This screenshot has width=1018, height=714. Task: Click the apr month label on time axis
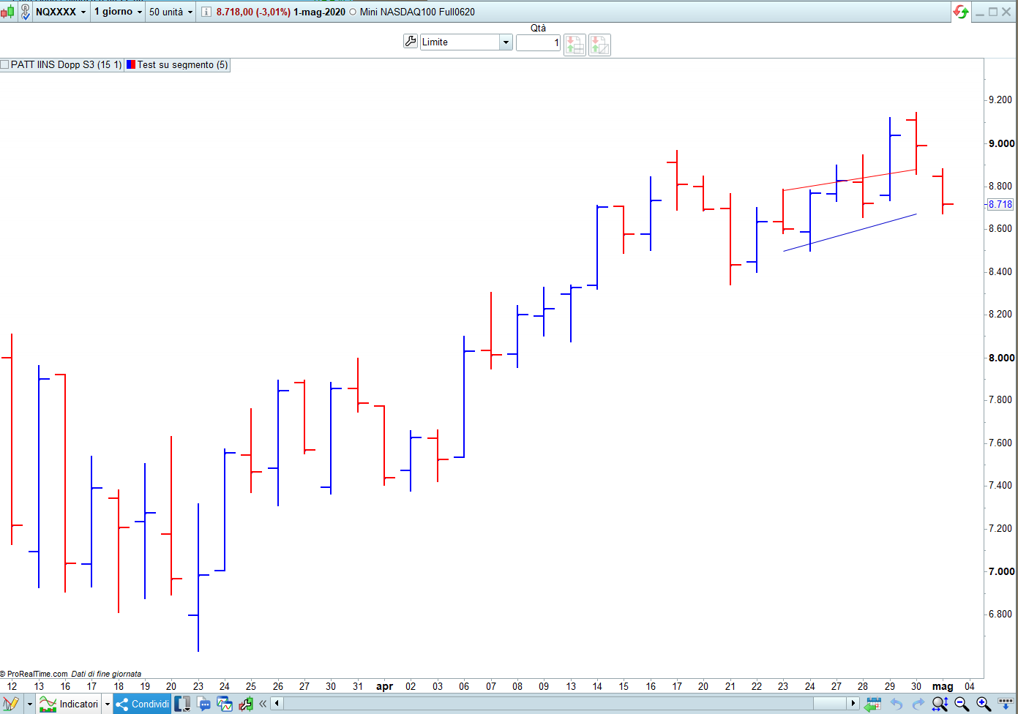384,686
